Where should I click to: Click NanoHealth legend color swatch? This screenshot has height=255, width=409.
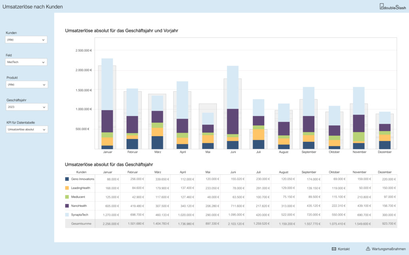pos(67,206)
